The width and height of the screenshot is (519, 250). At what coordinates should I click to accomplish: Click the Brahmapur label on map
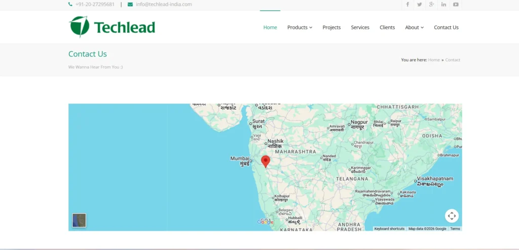coord(450,155)
